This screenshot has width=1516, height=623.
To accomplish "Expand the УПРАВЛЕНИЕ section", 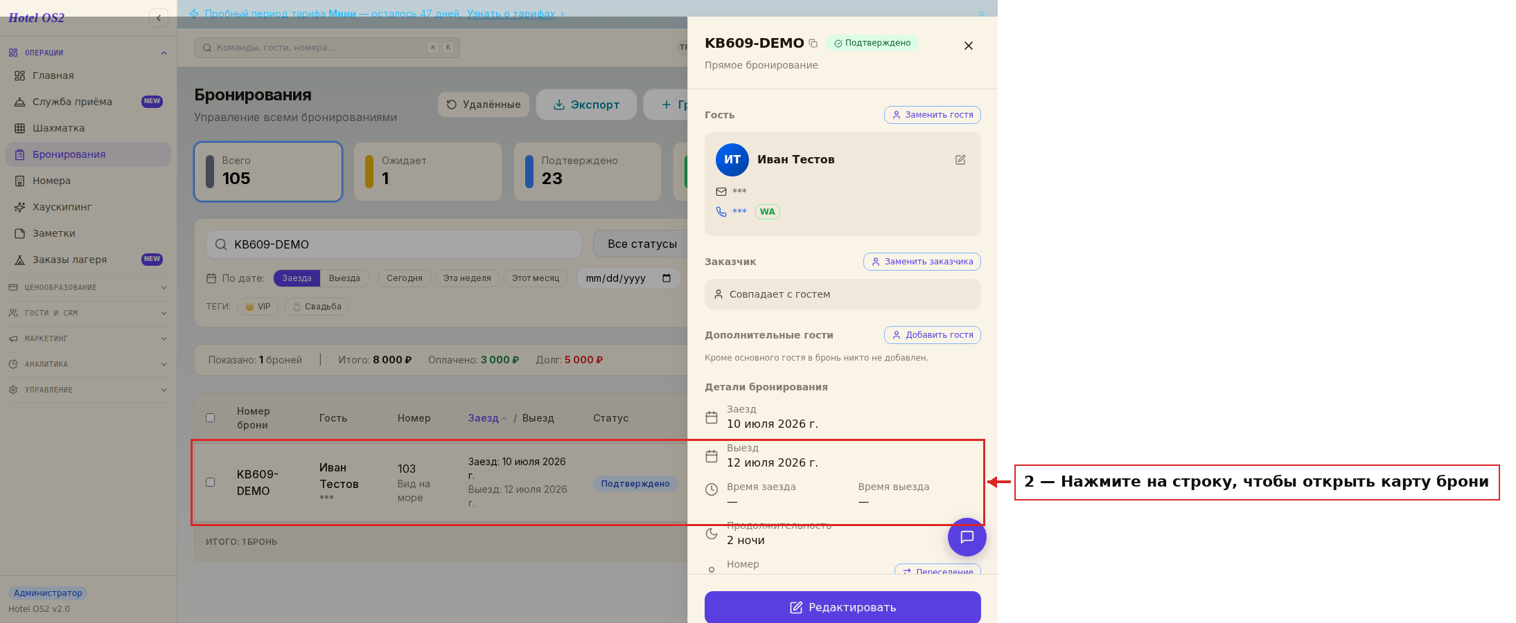I will 88,390.
